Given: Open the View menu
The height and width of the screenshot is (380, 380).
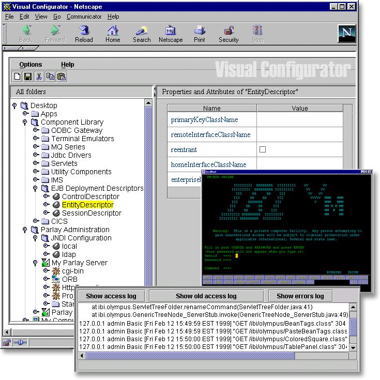Looking at the screenshot, I should pyautogui.click(x=41, y=17).
